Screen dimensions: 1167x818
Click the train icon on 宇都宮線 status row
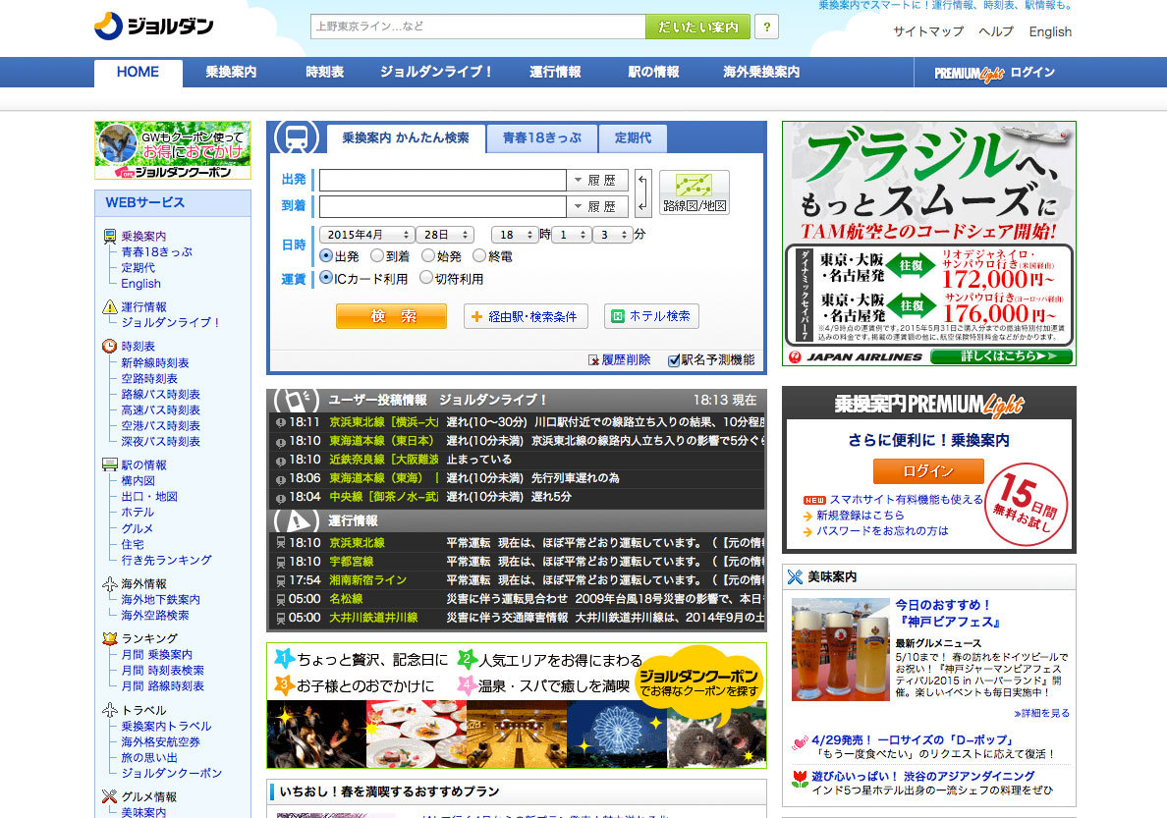coord(281,562)
